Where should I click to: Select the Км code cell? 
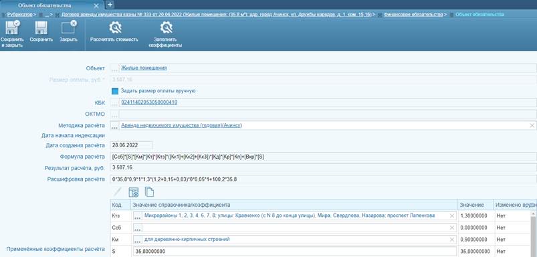pos(120,239)
